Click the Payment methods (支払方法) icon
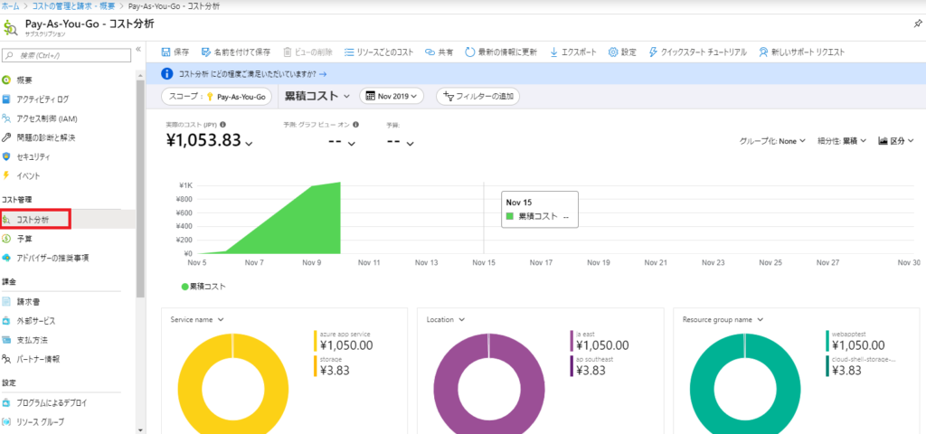Image resolution: width=926 pixels, height=434 pixels. pyautogui.click(x=6, y=340)
